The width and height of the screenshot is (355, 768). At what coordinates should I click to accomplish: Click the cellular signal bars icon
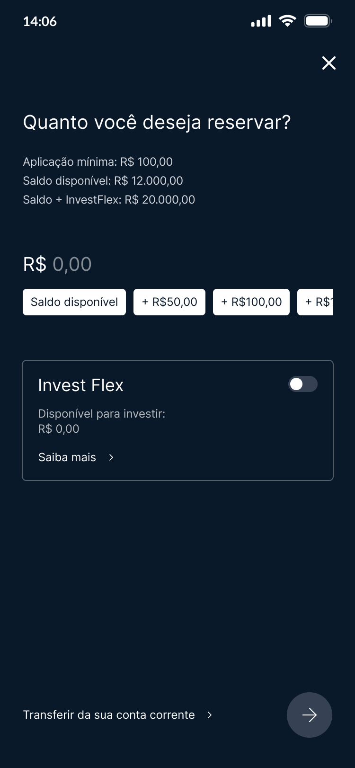pos(261,21)
